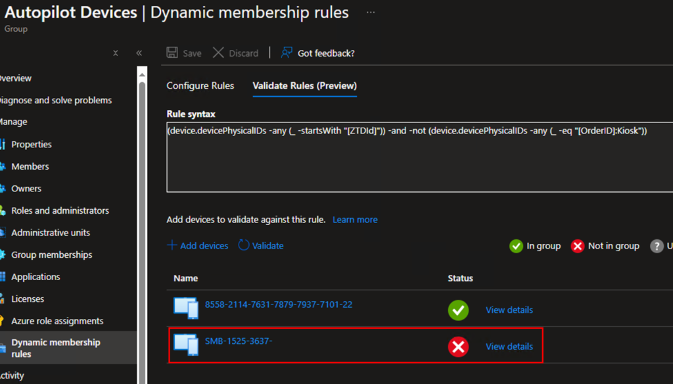Switch to Configure Rules tab

pyautogui.click(x=200, y=85)
